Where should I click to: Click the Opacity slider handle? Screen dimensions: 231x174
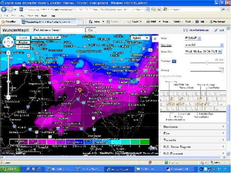pyautogui.click(x=222, y=71)
